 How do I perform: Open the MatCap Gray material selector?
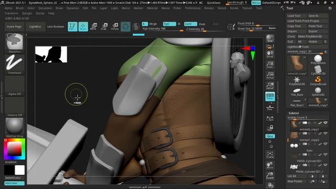[15, 128]
